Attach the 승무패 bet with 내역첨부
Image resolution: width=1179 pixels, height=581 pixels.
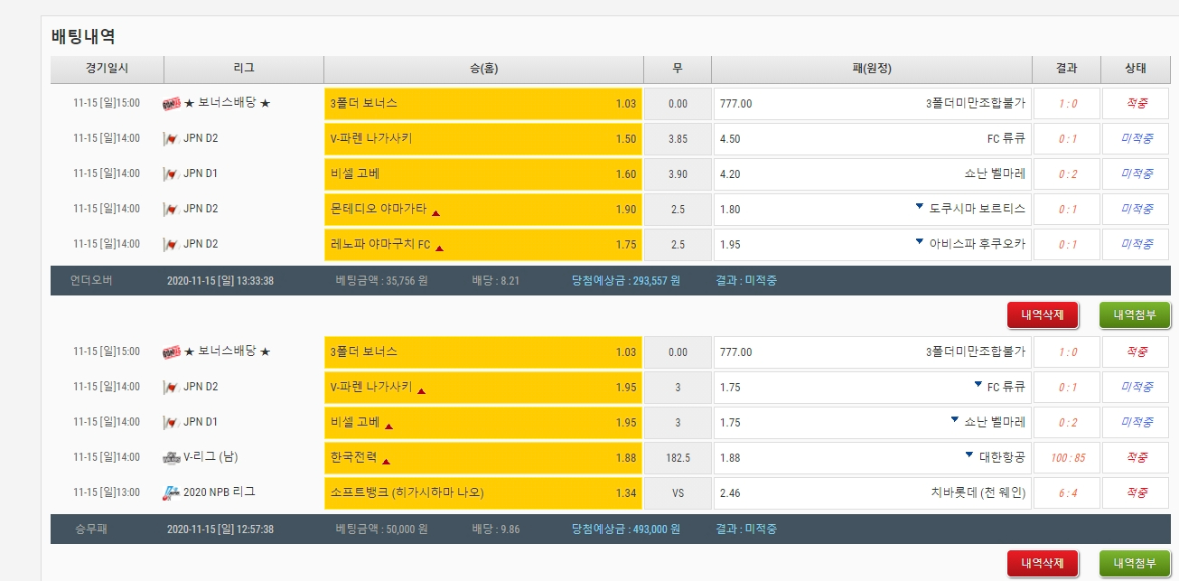1135,564
